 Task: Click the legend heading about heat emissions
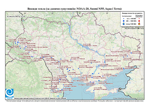pyautogui.click(x=132, y=13)
